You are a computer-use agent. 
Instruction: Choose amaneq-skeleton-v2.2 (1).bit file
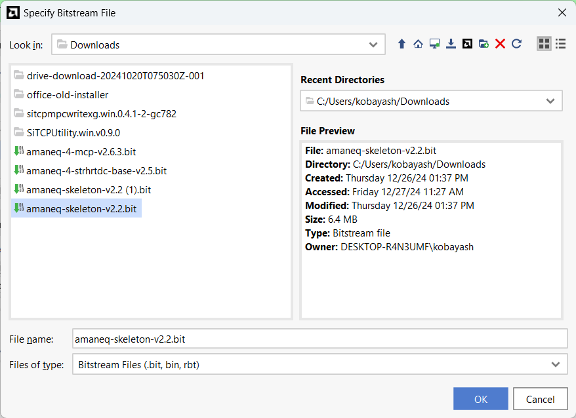[x=89, y=190]
